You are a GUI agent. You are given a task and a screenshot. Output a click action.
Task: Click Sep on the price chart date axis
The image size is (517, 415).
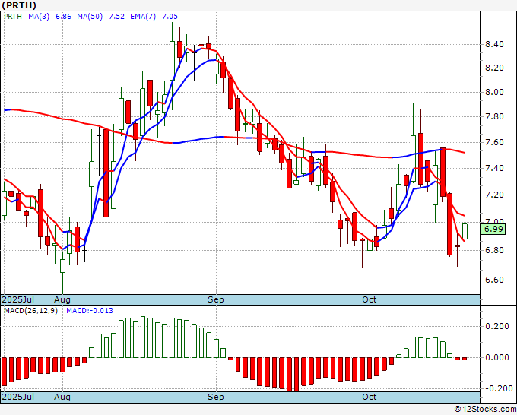216,299
